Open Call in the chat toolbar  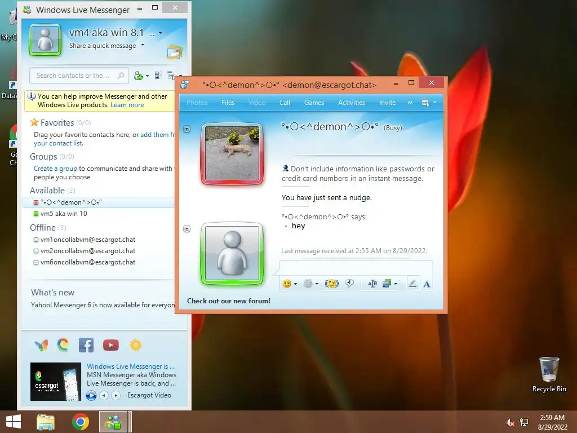[x=285, y=103]
